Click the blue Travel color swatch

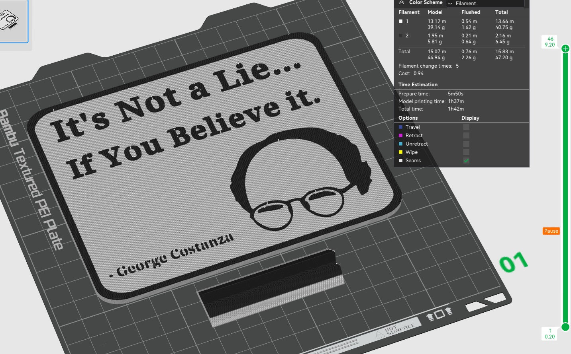tap(400, 127)
